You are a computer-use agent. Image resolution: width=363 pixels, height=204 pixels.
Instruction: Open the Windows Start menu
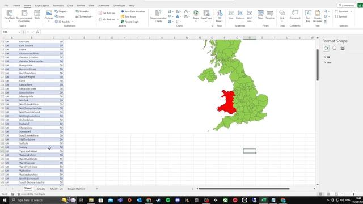coord(5,200)
